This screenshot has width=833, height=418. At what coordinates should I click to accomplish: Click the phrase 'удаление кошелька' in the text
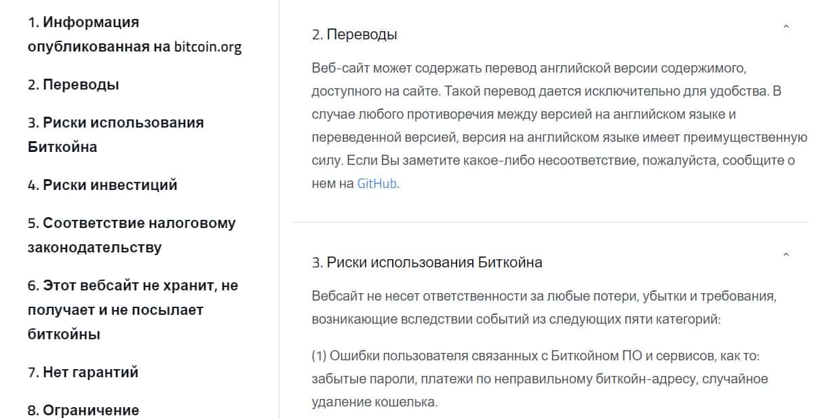[374, 402]
